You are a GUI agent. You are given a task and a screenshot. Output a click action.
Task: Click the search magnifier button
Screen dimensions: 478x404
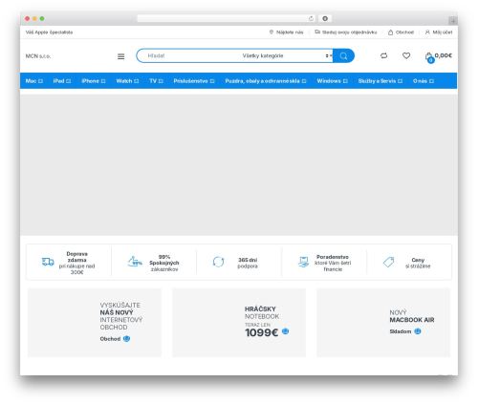pos(343,55)
